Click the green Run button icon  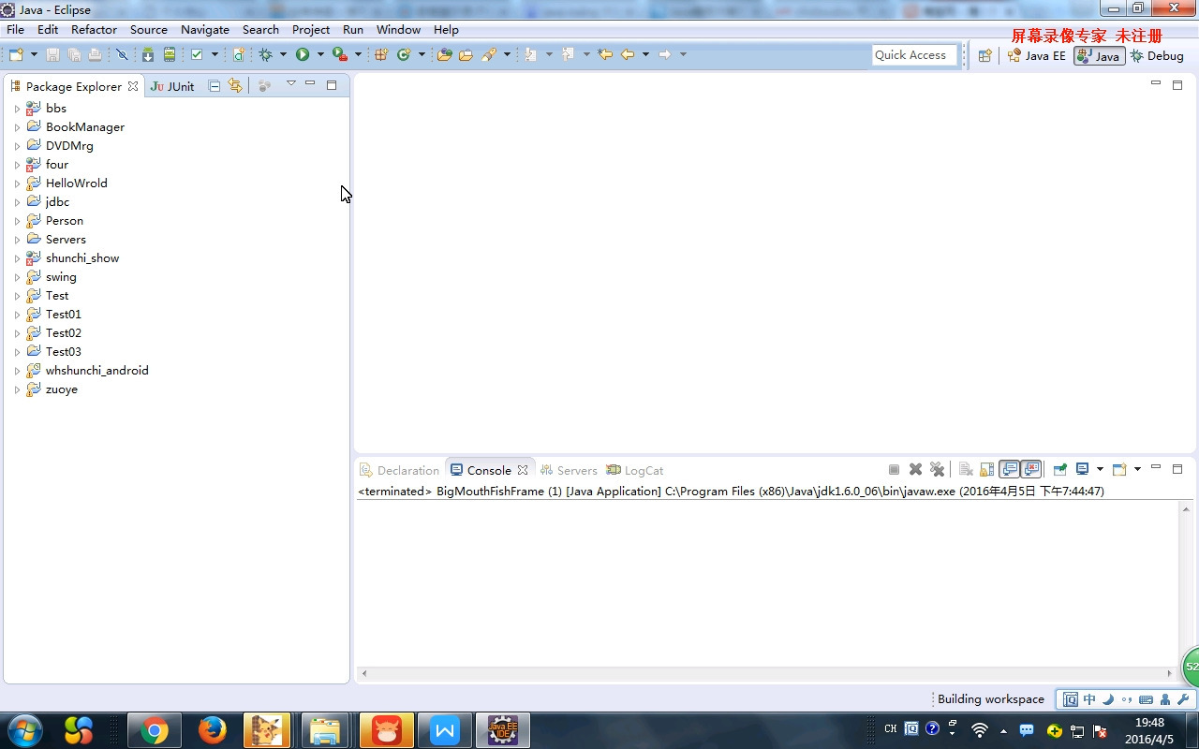[303, 55]
